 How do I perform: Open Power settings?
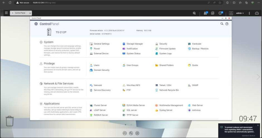tap(95, 48)
